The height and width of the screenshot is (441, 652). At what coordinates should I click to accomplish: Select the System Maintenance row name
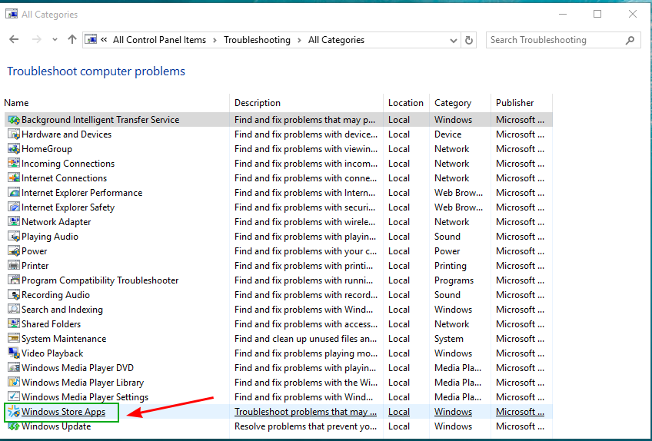[x=64, y=339]
